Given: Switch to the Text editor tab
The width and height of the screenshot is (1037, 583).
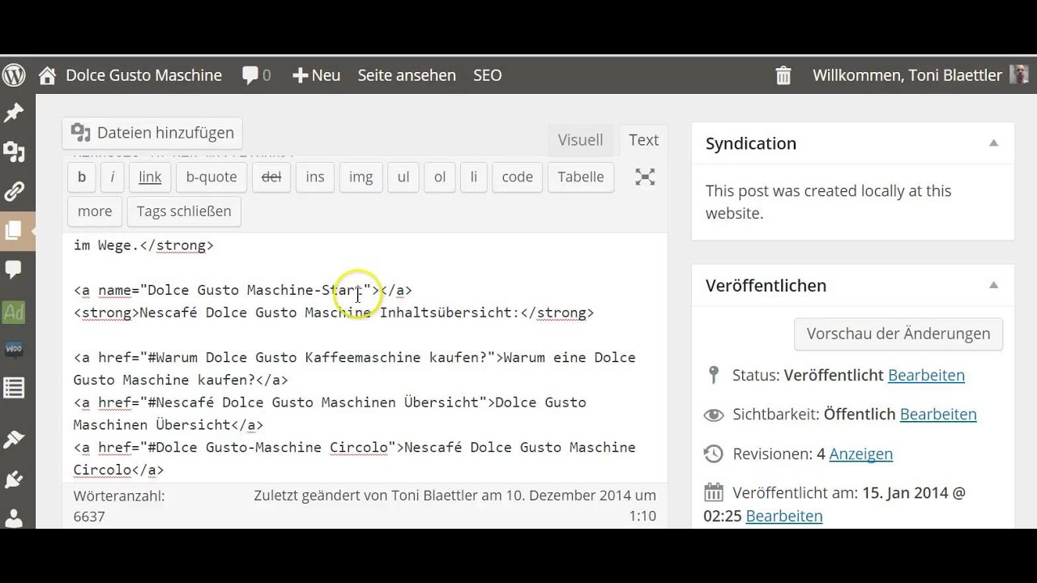Looking at the screenshot, I should [x=643, y=139].
